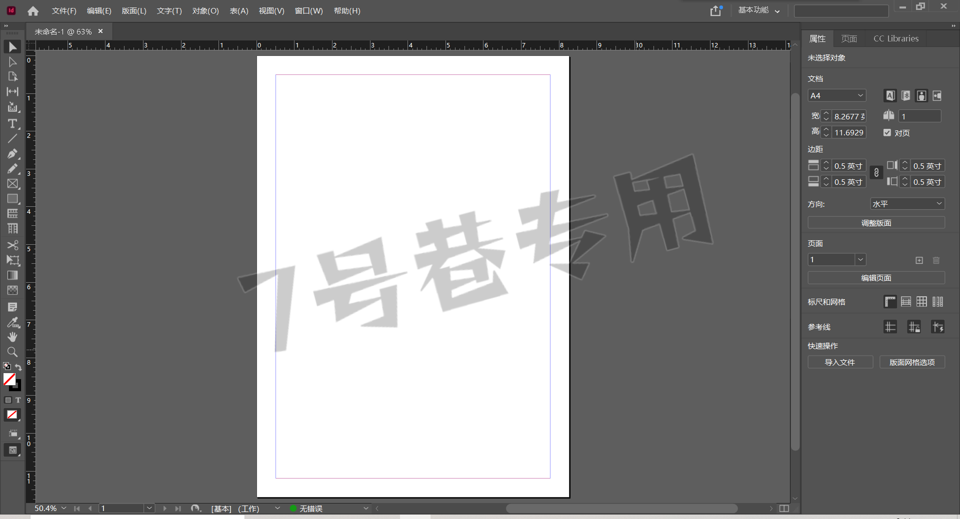Screen dimensions: 960x519
Task: Open the 50.4% zoom level dropdown
Action: pos(63,508)
